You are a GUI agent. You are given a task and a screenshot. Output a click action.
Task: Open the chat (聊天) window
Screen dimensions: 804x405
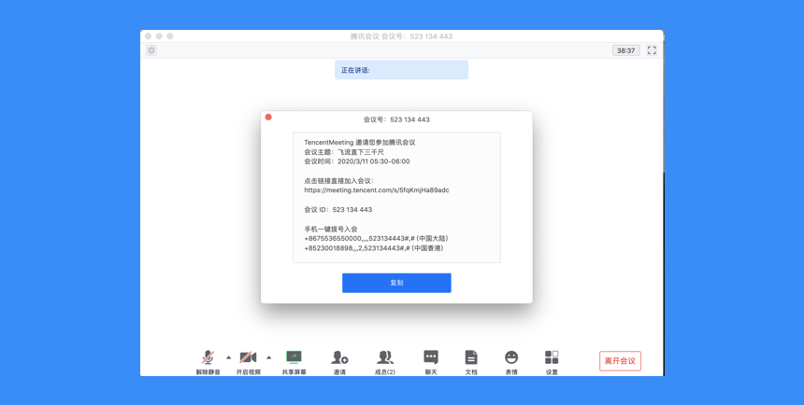pyautogui.click(x=431, y=362)
